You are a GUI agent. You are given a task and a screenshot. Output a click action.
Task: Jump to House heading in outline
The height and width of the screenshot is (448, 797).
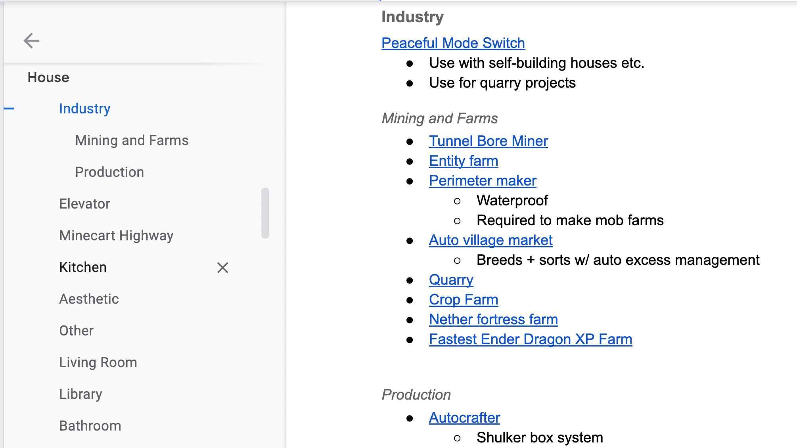pyautogui.click(x=48, y=77)
